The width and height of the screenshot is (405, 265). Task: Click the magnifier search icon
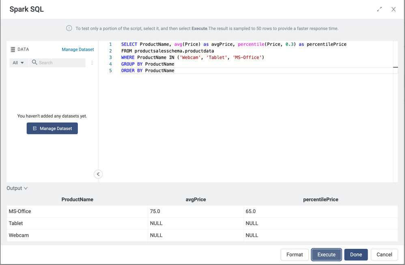tap(34, 63)
